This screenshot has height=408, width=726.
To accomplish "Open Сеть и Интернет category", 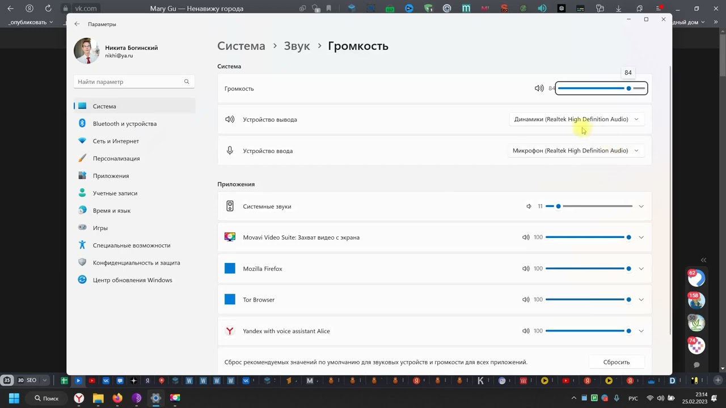I will (x=134, y=141).
